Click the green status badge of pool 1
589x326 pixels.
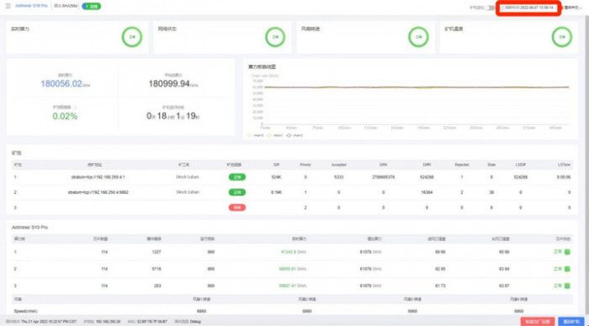[x=237, y=177]
